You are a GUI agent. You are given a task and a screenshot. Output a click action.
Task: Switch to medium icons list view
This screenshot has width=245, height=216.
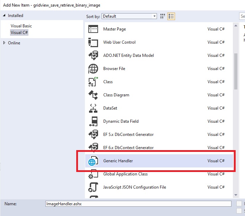[x=171, y=16]
